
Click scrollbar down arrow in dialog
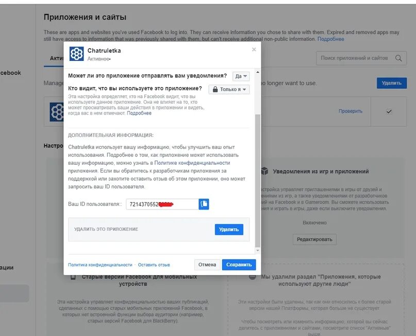click(x=257, y=250)
